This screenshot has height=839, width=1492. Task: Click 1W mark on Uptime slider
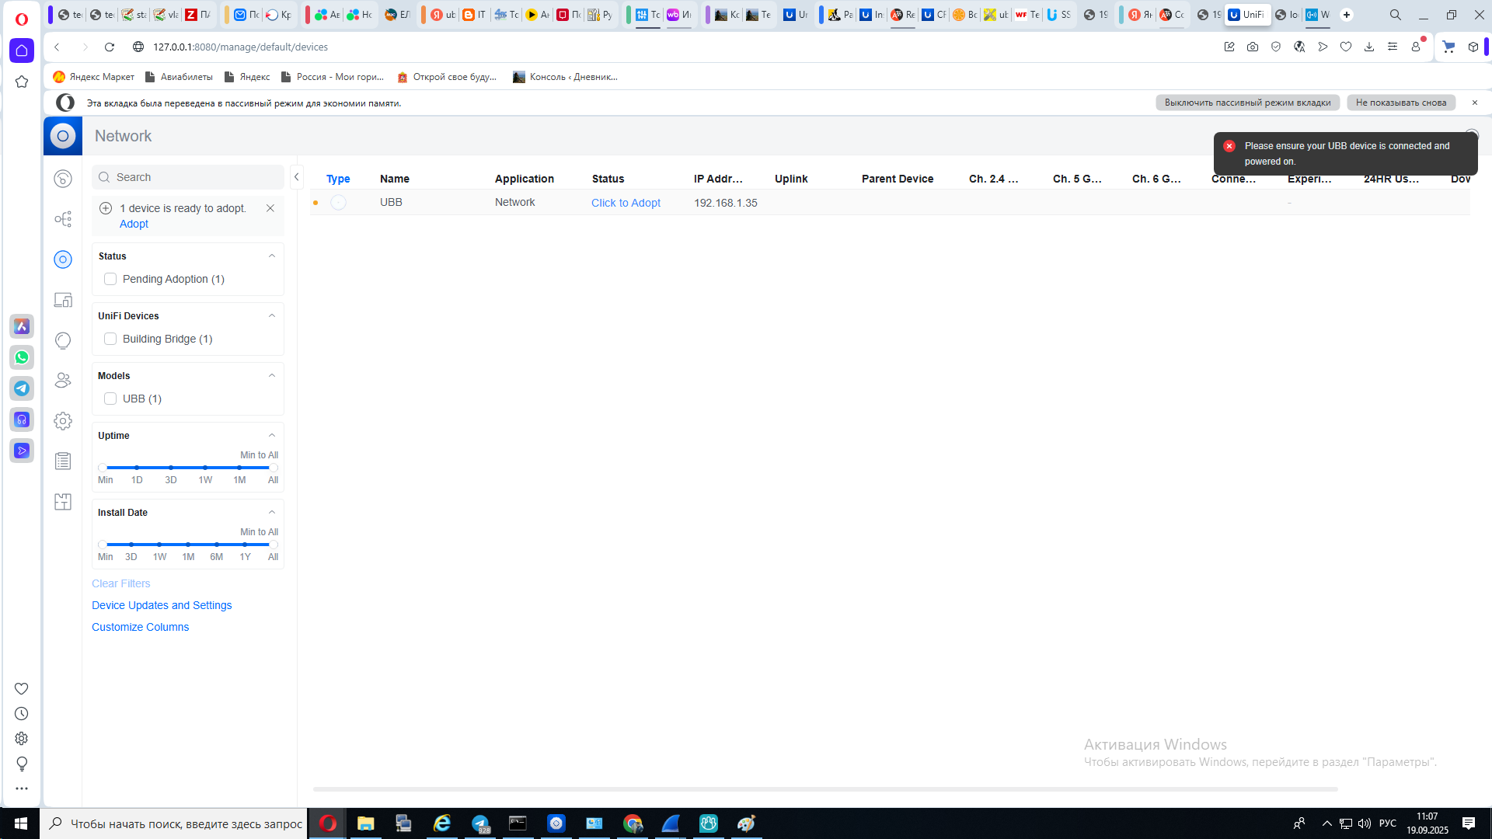click(205, 468)
